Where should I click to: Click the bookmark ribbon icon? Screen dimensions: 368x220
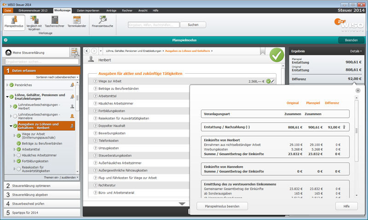pos(263,51)
